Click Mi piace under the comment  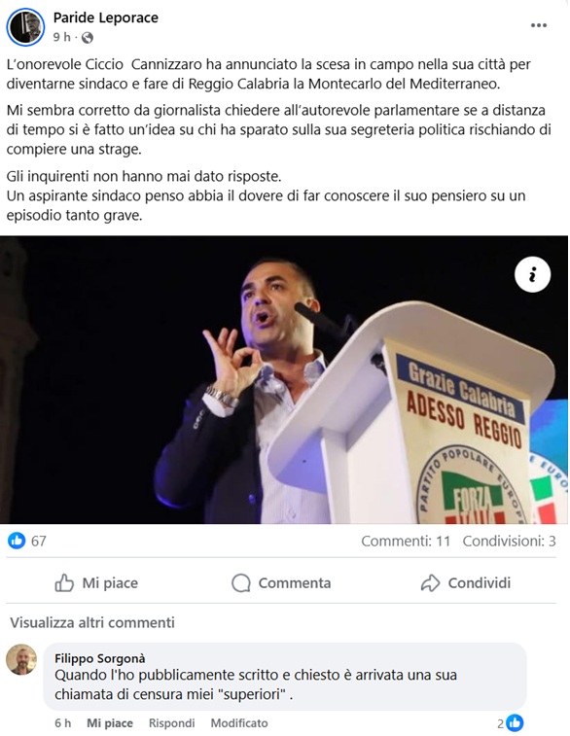pos(110,722)
